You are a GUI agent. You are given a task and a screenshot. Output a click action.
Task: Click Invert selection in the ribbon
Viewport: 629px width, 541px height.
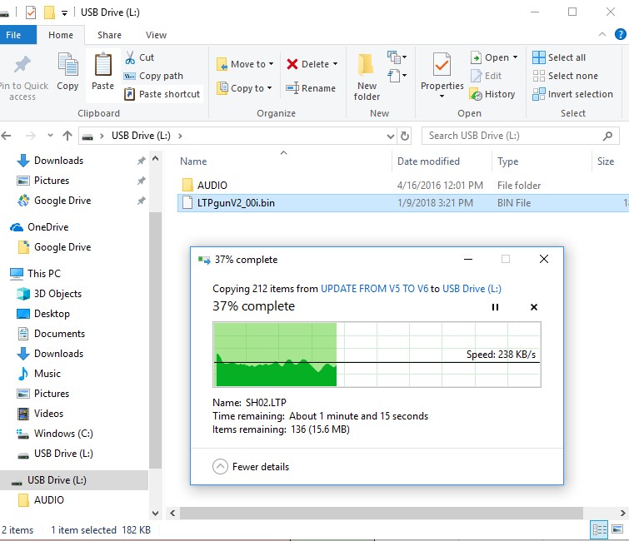(573, 94)
